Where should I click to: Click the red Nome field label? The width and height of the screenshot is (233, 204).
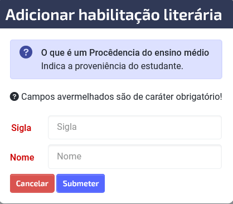coord(22,157)
